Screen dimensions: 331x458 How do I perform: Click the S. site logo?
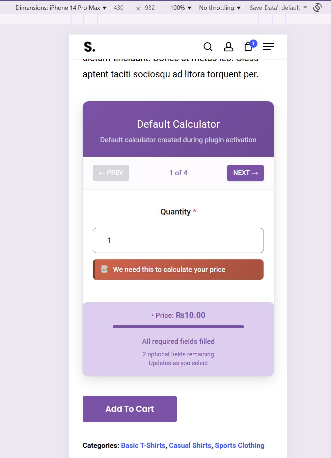89,47
